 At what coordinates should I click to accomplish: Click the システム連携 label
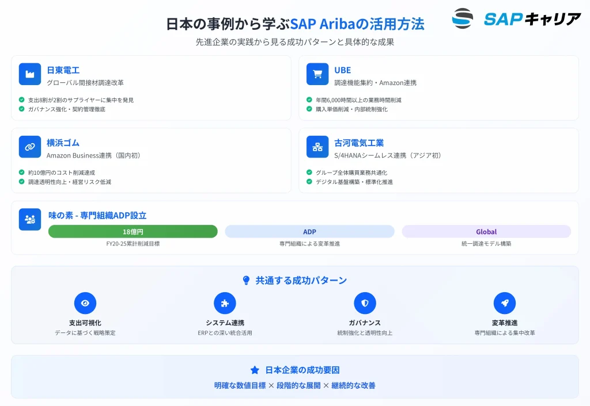(x=225, y=323)
